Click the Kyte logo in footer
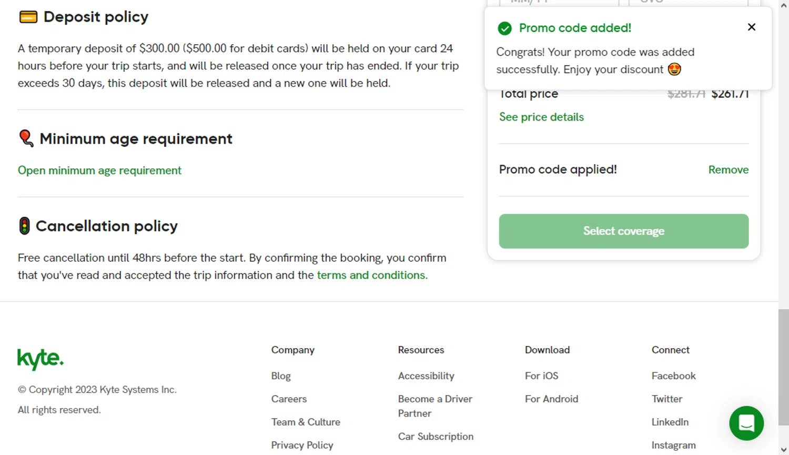This screenshot has height=455, width=789. pos(41,359)
